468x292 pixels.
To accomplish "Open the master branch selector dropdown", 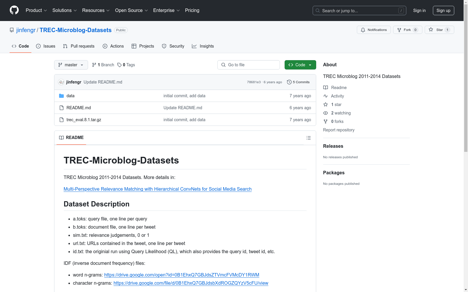I will click(x=71, y=65).
